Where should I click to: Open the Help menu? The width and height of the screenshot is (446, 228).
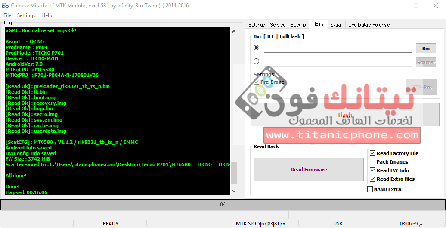click(x=46, y=15)
